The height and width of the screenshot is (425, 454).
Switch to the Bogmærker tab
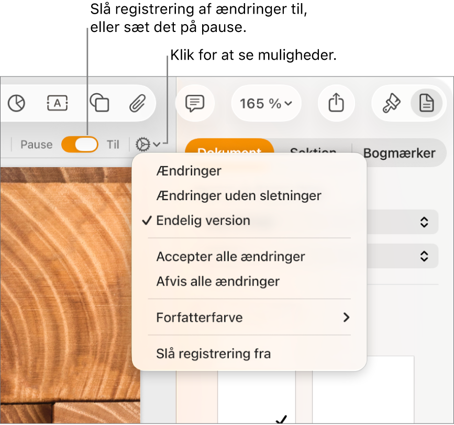[x=399, y=152]
